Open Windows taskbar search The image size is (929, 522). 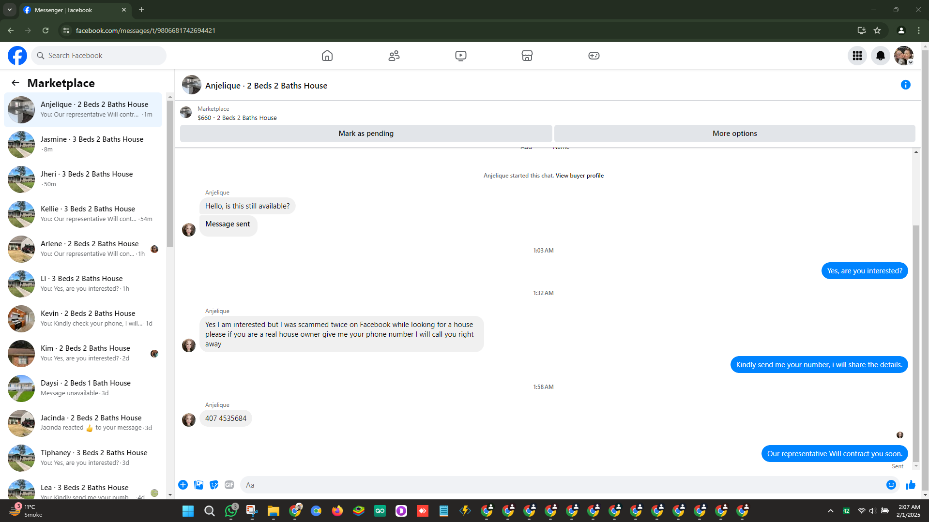209,511
